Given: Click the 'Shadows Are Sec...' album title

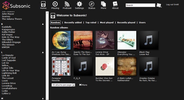Looking at the screenshot, I should (61, 54).
